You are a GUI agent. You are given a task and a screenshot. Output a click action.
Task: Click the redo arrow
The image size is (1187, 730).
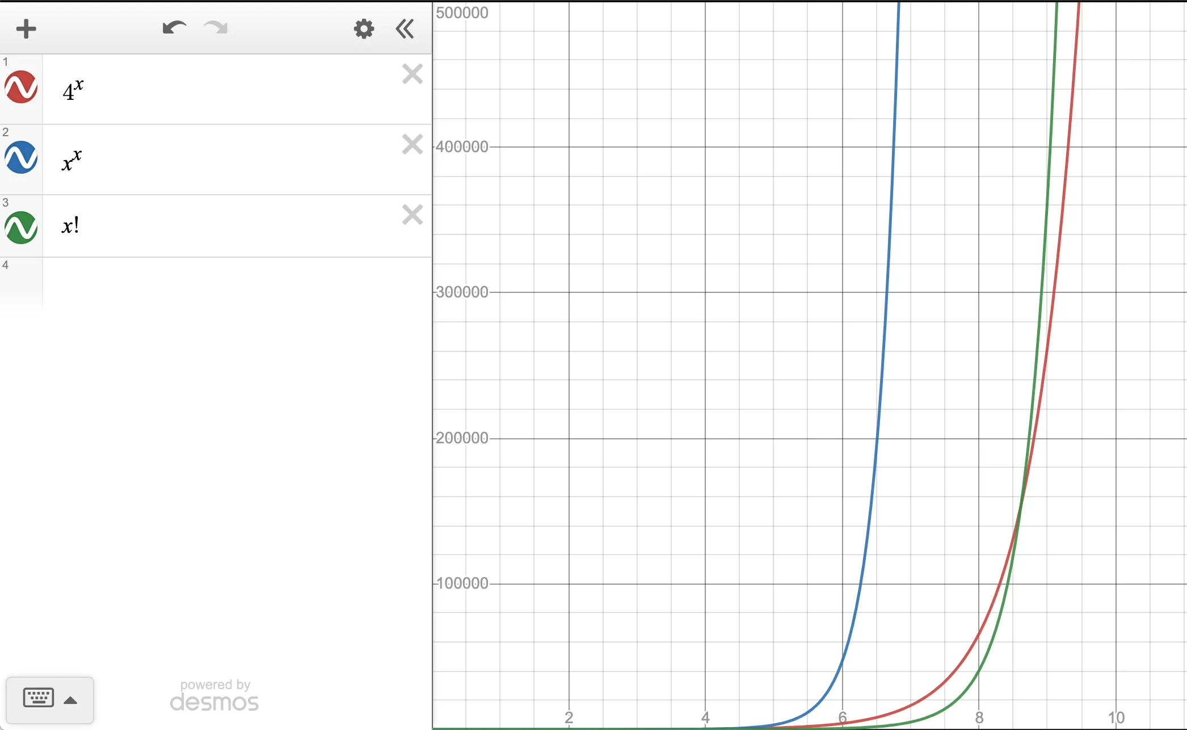[215, 28]
